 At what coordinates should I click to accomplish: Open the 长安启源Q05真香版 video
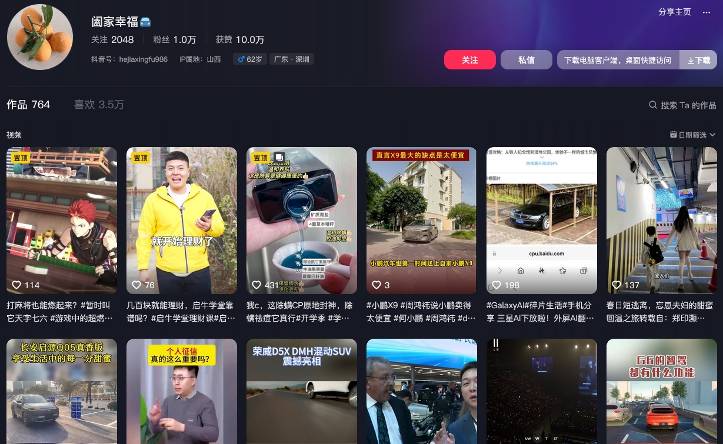62,391
